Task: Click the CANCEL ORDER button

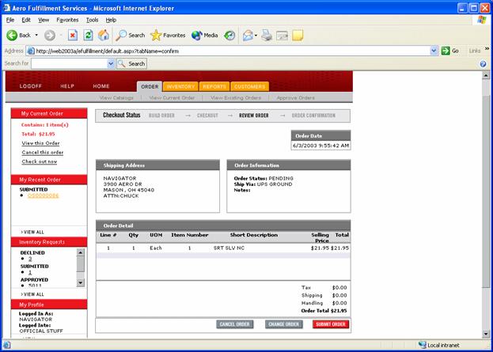Action: [235, 324]
